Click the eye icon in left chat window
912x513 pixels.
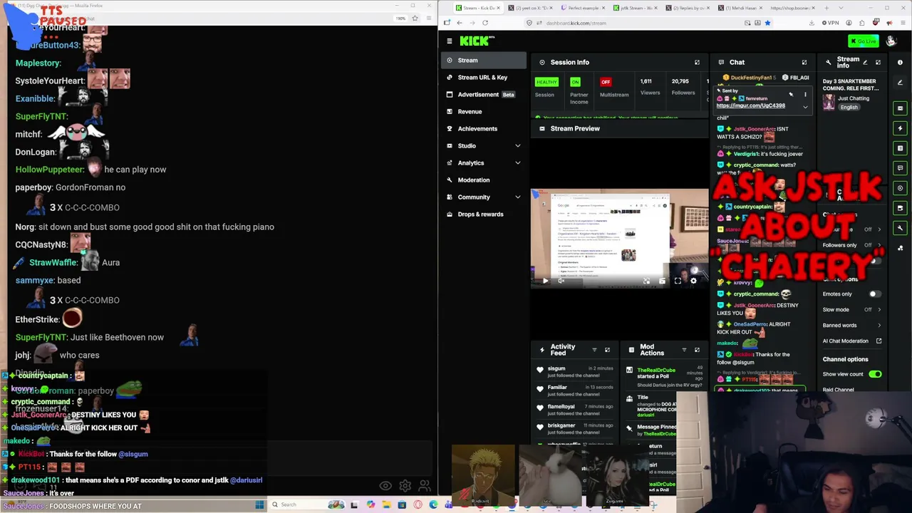tap(385, 486)
